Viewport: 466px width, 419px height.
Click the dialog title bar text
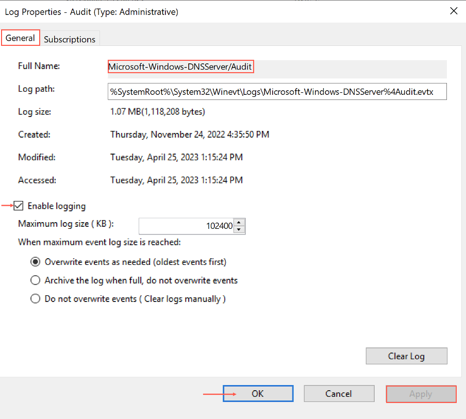tap(92, 11)
